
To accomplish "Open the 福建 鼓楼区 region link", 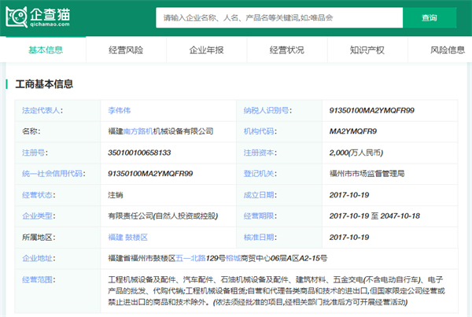I will point(128,238).
